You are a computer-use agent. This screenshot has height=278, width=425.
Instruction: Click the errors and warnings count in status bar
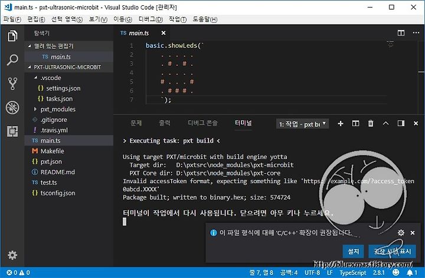click(18, 273)
